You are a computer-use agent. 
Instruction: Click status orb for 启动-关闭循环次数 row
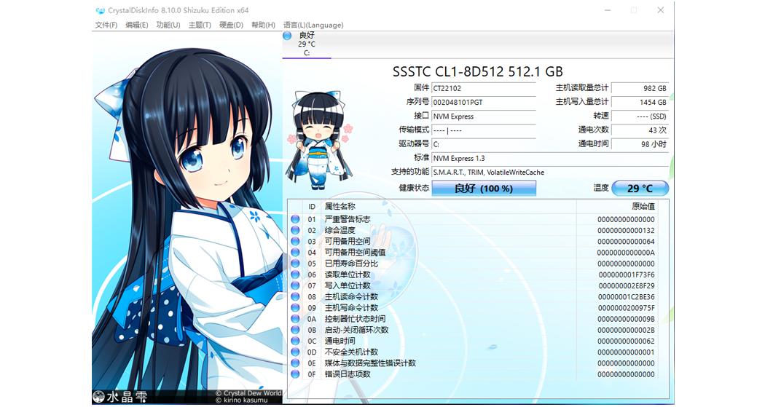point(295,330)
